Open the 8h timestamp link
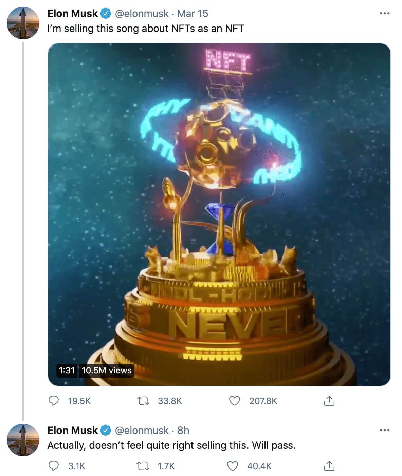This screenshot has height=476, width=402. 183,431
